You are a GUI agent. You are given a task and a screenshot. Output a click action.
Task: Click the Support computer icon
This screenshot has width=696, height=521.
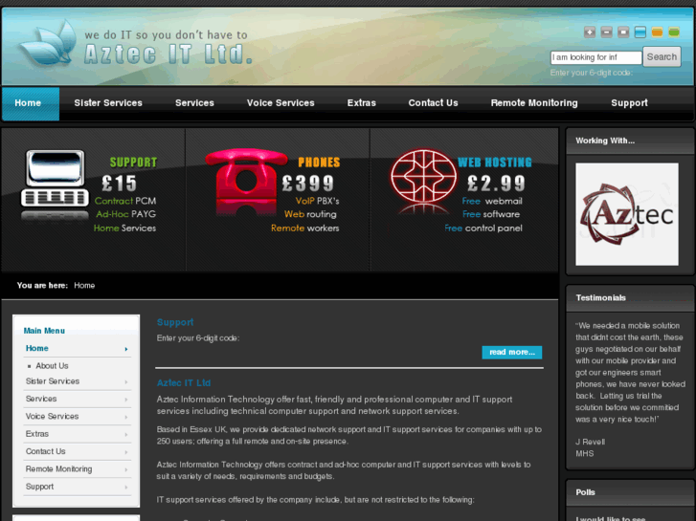pos(55,184)
